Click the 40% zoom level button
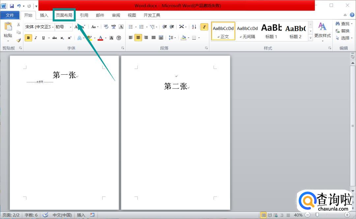 (x=298, y=215)
